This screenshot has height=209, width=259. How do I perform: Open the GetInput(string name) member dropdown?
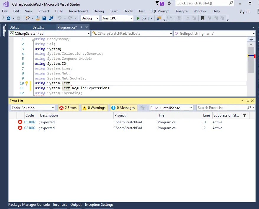(x=254, y=34)
